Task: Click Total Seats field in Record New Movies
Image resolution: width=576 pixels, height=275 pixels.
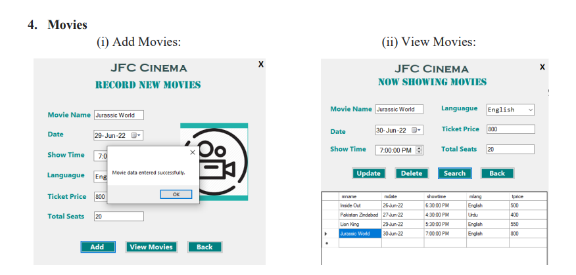Action: 118,217
